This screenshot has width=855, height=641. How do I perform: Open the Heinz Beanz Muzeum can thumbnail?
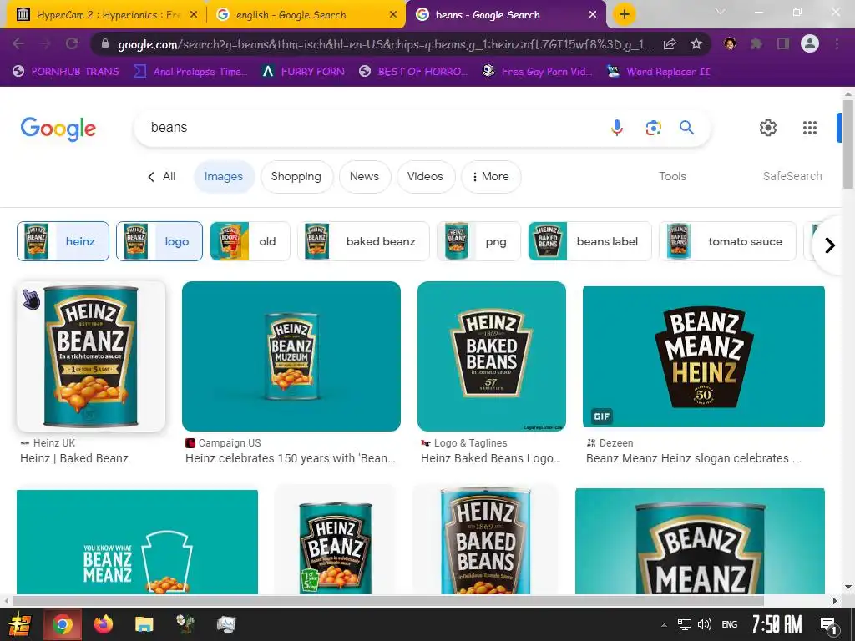click(x=291, y=356)
